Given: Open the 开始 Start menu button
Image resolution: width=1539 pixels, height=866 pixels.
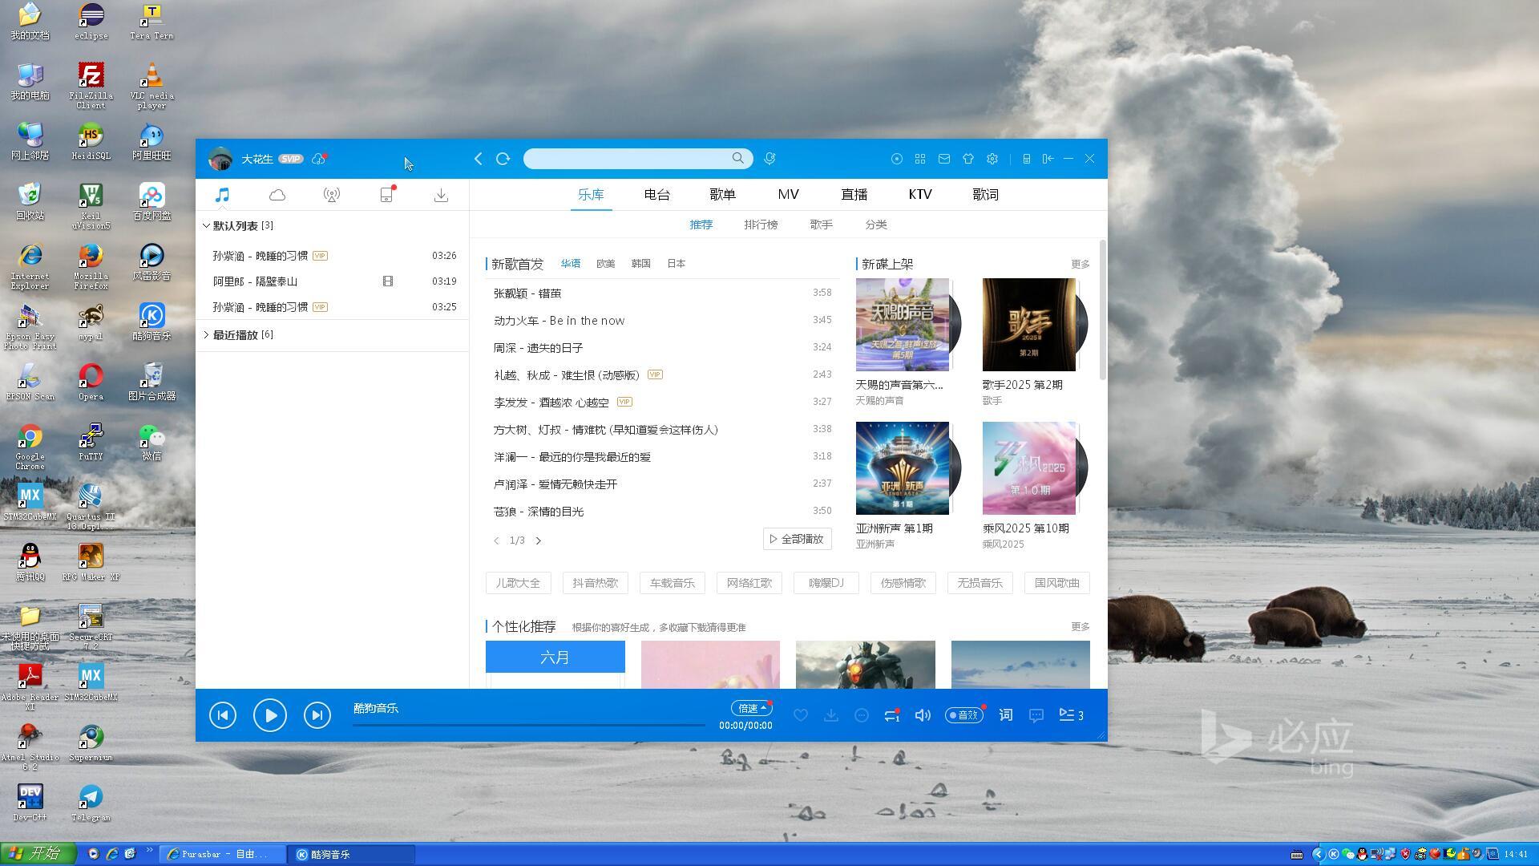Looking at the screenshot, I should (38, 854).
